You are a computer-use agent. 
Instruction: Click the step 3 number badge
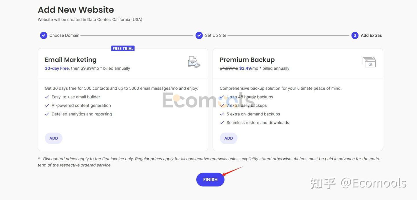pos(355,35)
